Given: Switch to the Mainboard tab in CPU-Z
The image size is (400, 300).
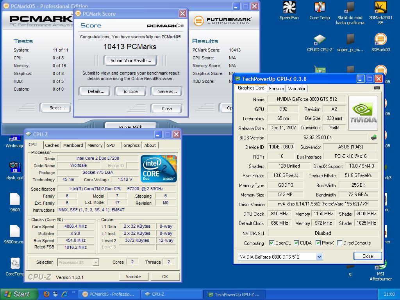Looking at the screenshot, I should pyautogui.click(x=73, y=145).
